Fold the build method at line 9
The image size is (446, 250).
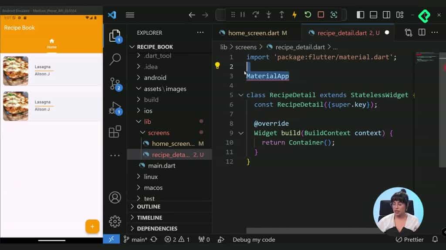241,133
